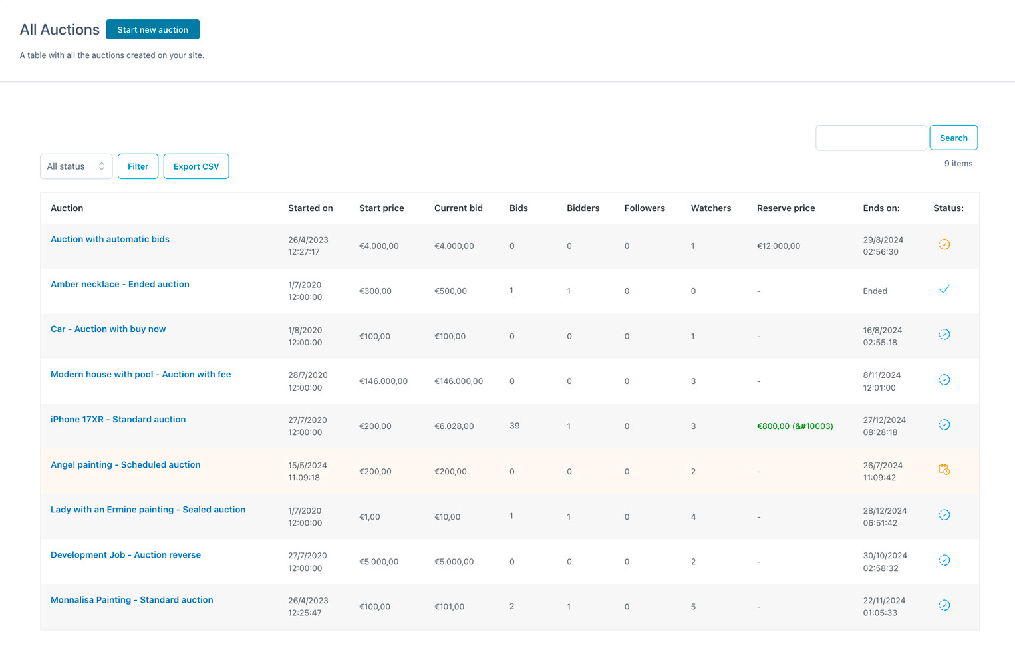Click status icon for Development Job auction
Image resolution: width=1015 pixels, height=664 pixels.
click(944, 560)
